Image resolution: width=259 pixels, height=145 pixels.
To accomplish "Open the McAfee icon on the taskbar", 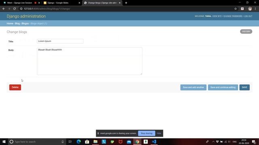I will [x=121, y=142].
